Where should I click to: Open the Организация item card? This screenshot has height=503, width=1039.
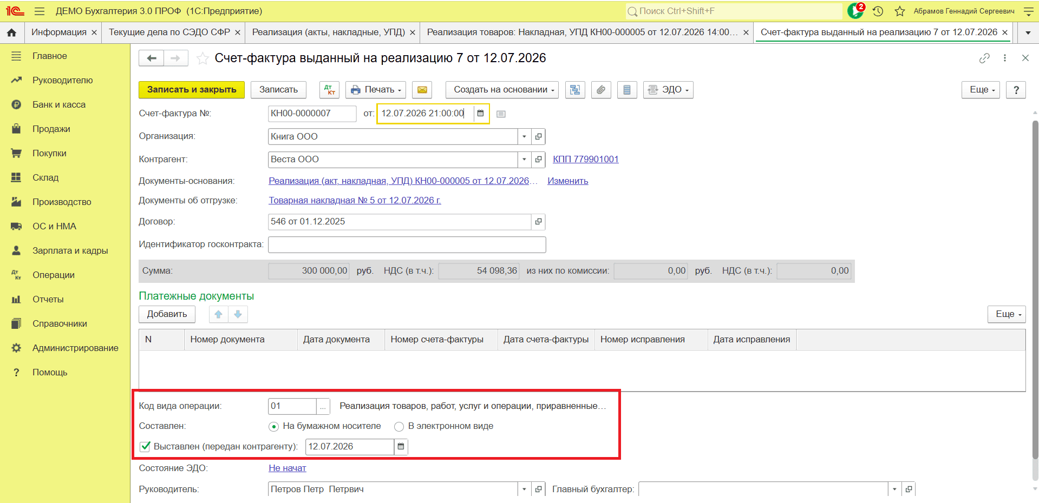(x=538, y=137)
